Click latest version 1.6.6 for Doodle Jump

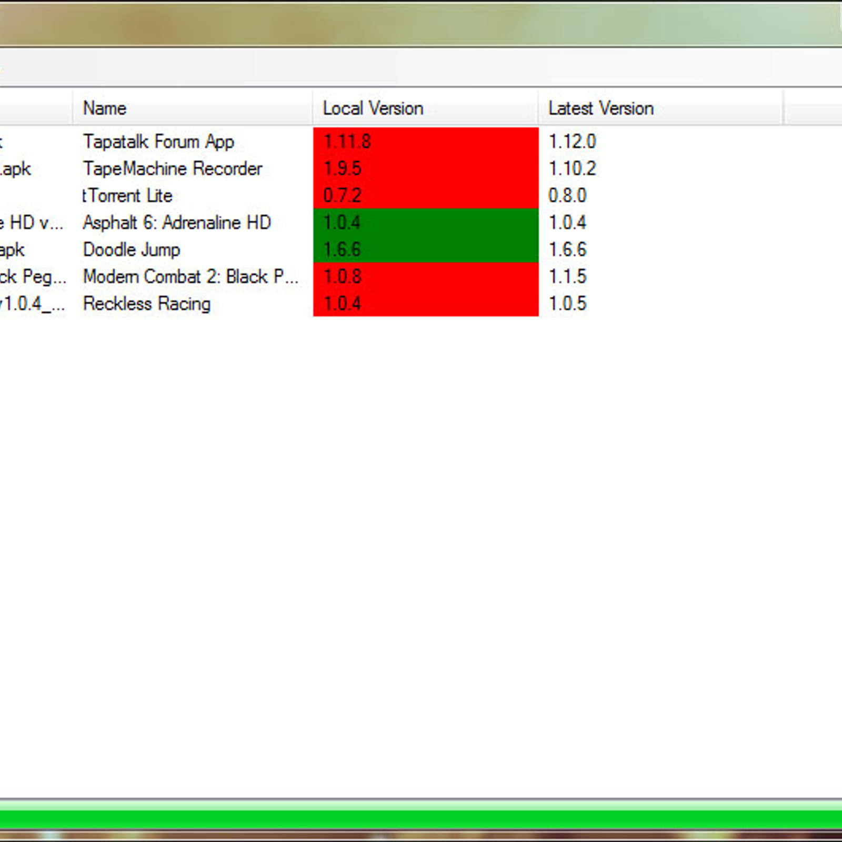click(567, 249)
